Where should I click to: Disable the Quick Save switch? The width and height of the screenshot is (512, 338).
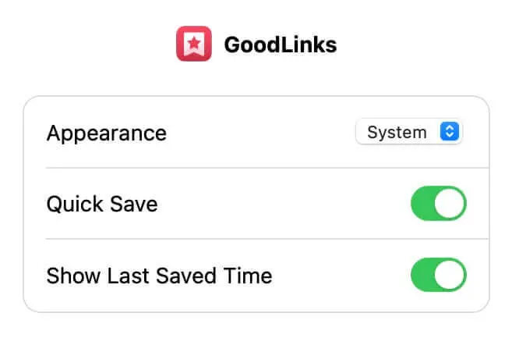click(x=439, y=203)
